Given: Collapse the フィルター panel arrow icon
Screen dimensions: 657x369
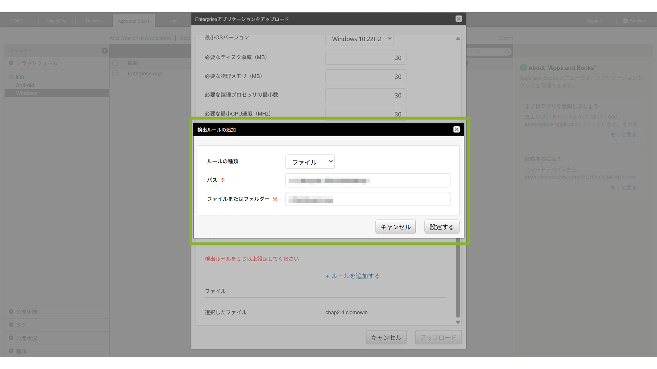Looking at the screenshot, I should pyautogui.click(x=105, y=51).
